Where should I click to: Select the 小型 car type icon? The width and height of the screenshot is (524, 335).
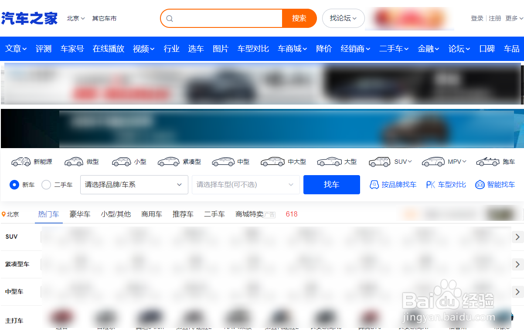[121, 162]
